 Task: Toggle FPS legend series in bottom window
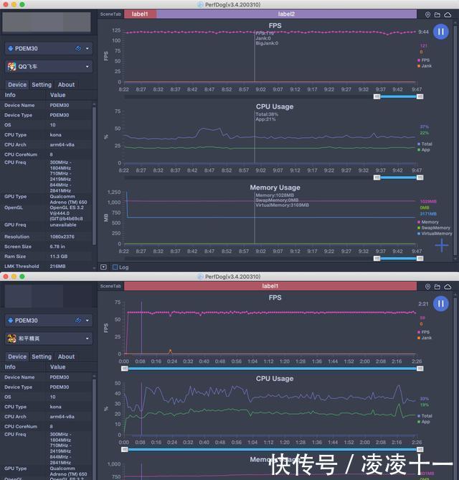[x=423, y=332]
